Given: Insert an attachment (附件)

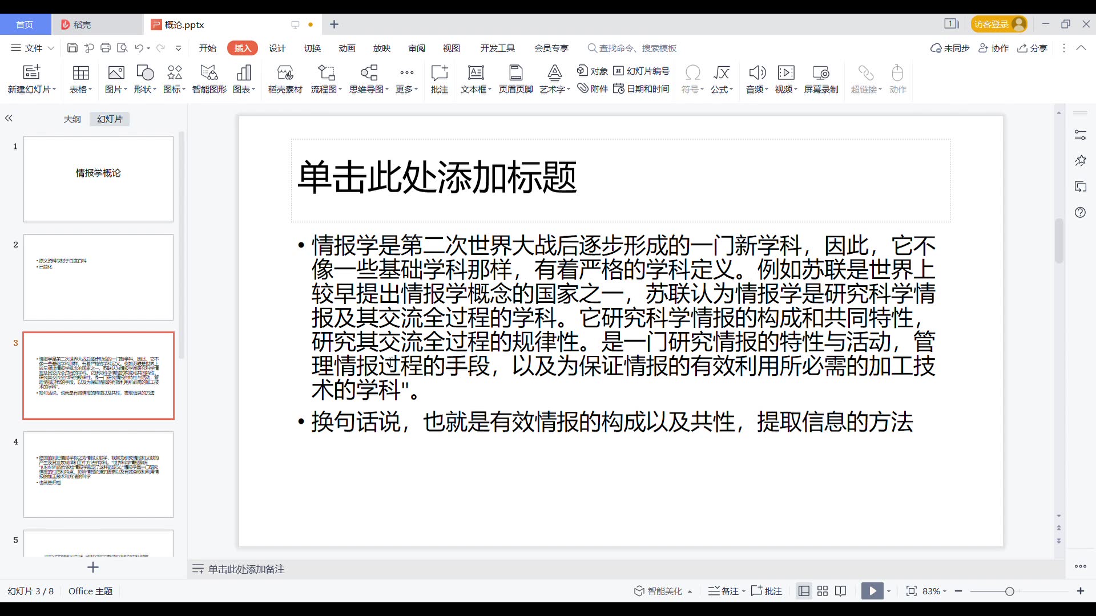Looking at the screenshot, I should coord(592,88).
